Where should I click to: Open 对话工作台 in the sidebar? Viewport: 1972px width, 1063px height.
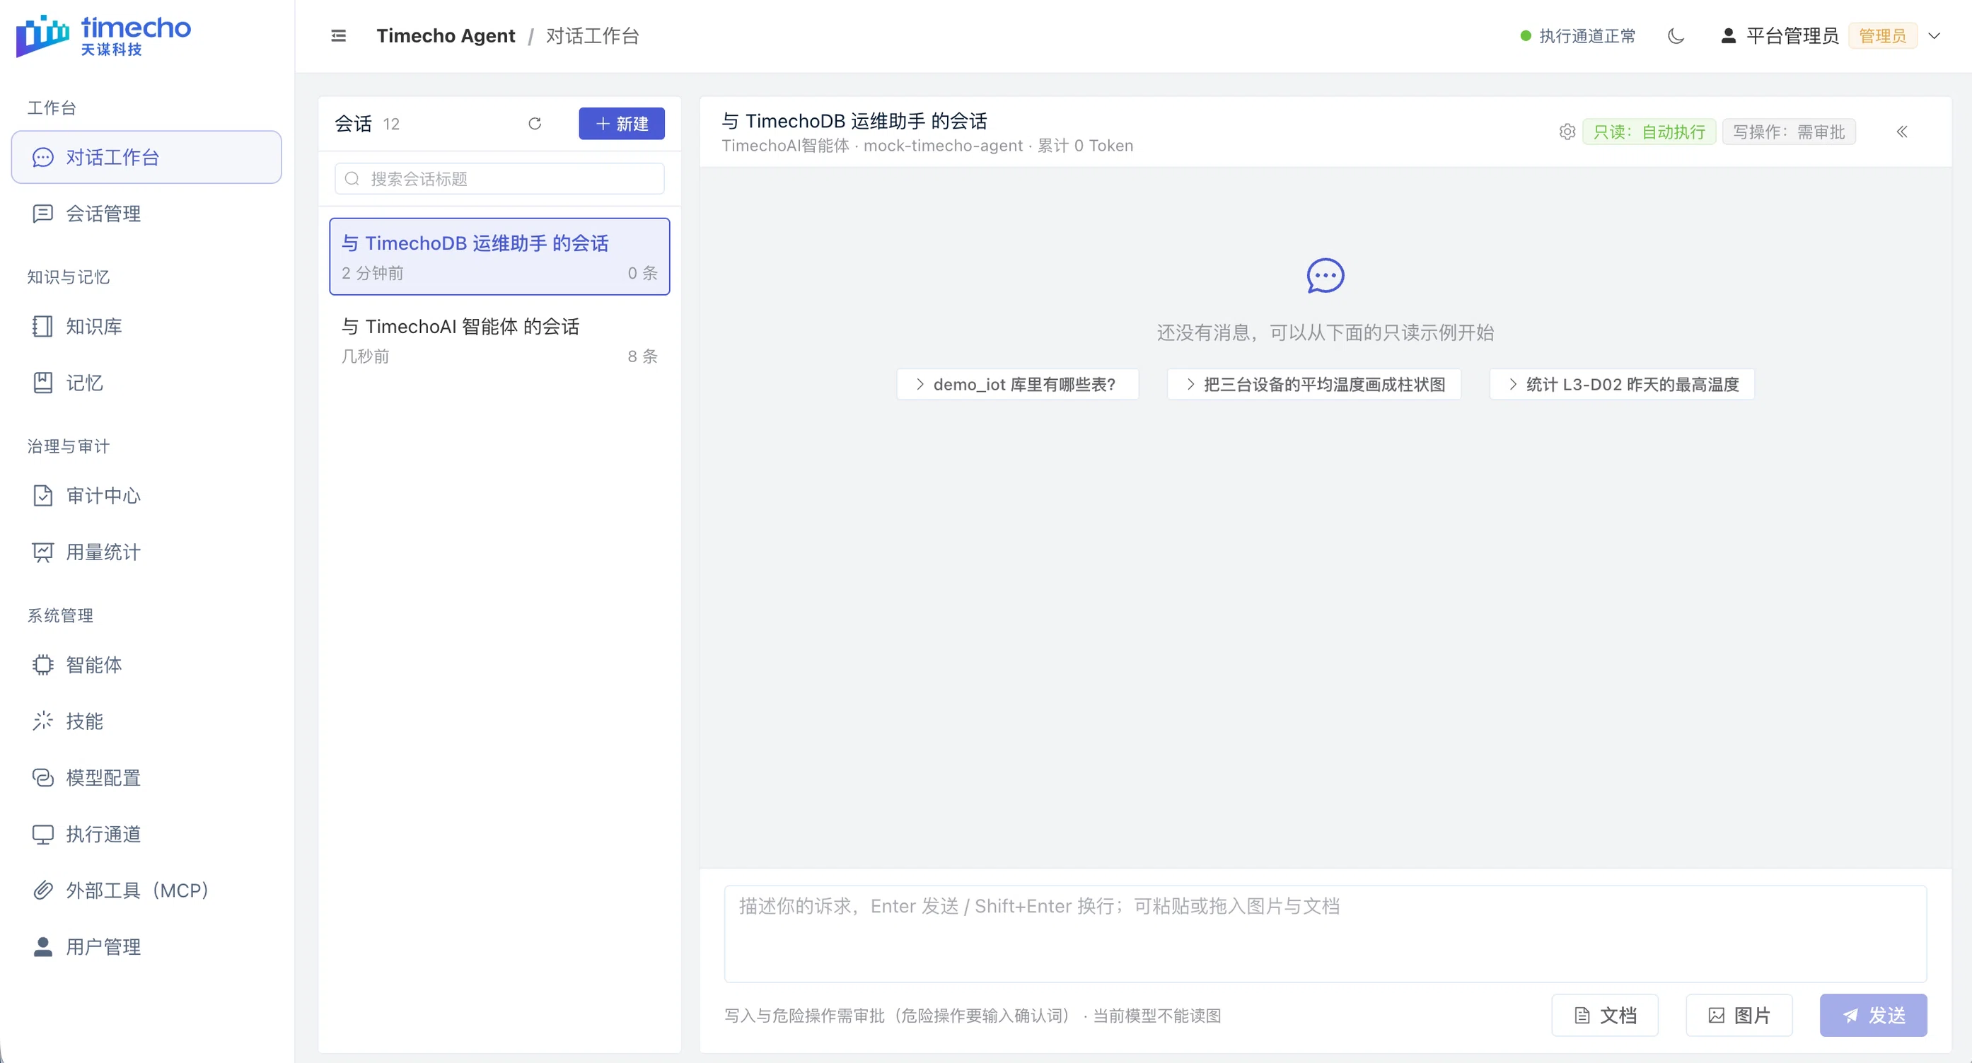pyautogui.click(x=146, y=157)
